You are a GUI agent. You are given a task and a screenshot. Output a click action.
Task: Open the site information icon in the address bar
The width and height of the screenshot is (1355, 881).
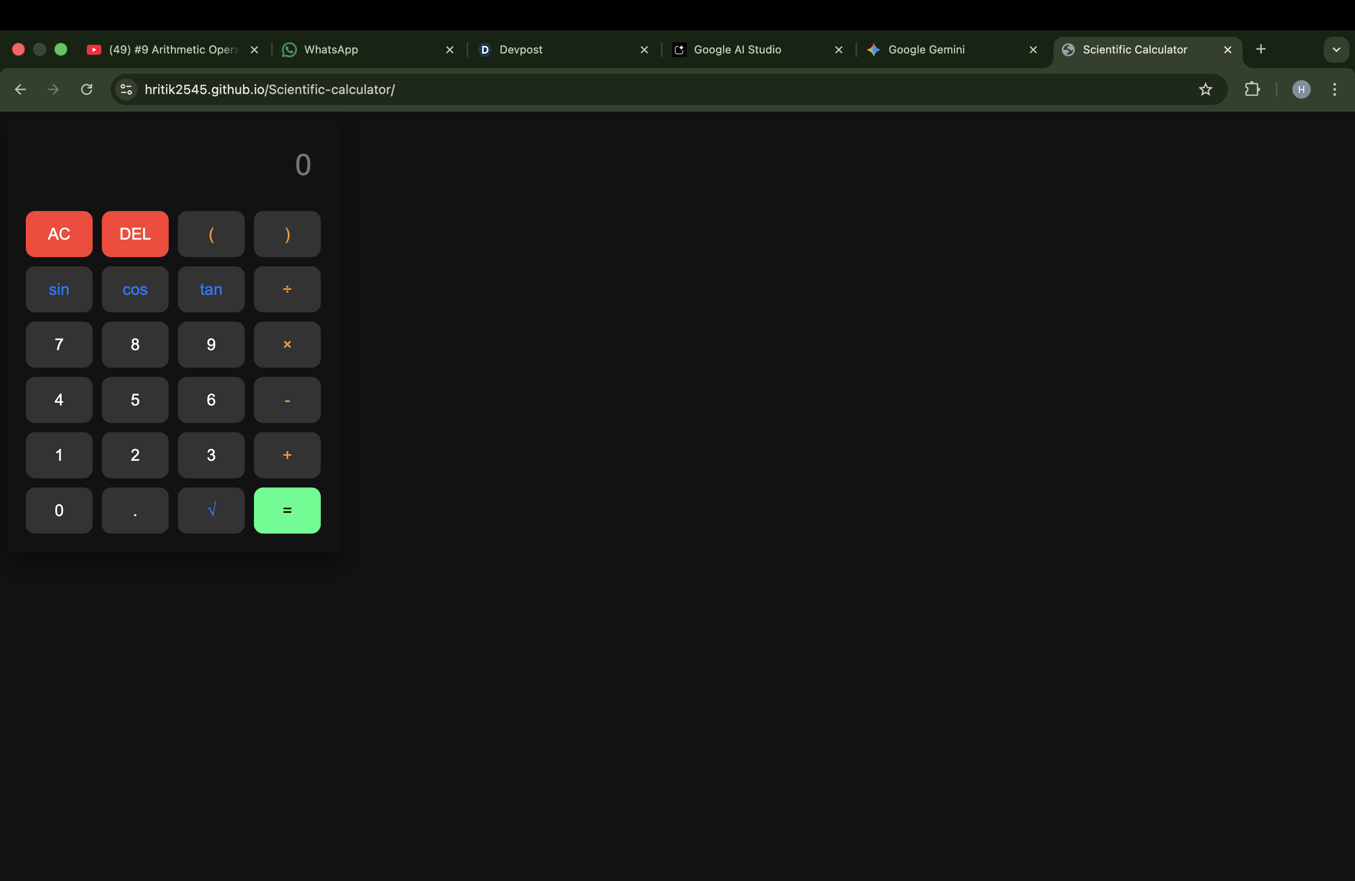click(x=126, y=89)
